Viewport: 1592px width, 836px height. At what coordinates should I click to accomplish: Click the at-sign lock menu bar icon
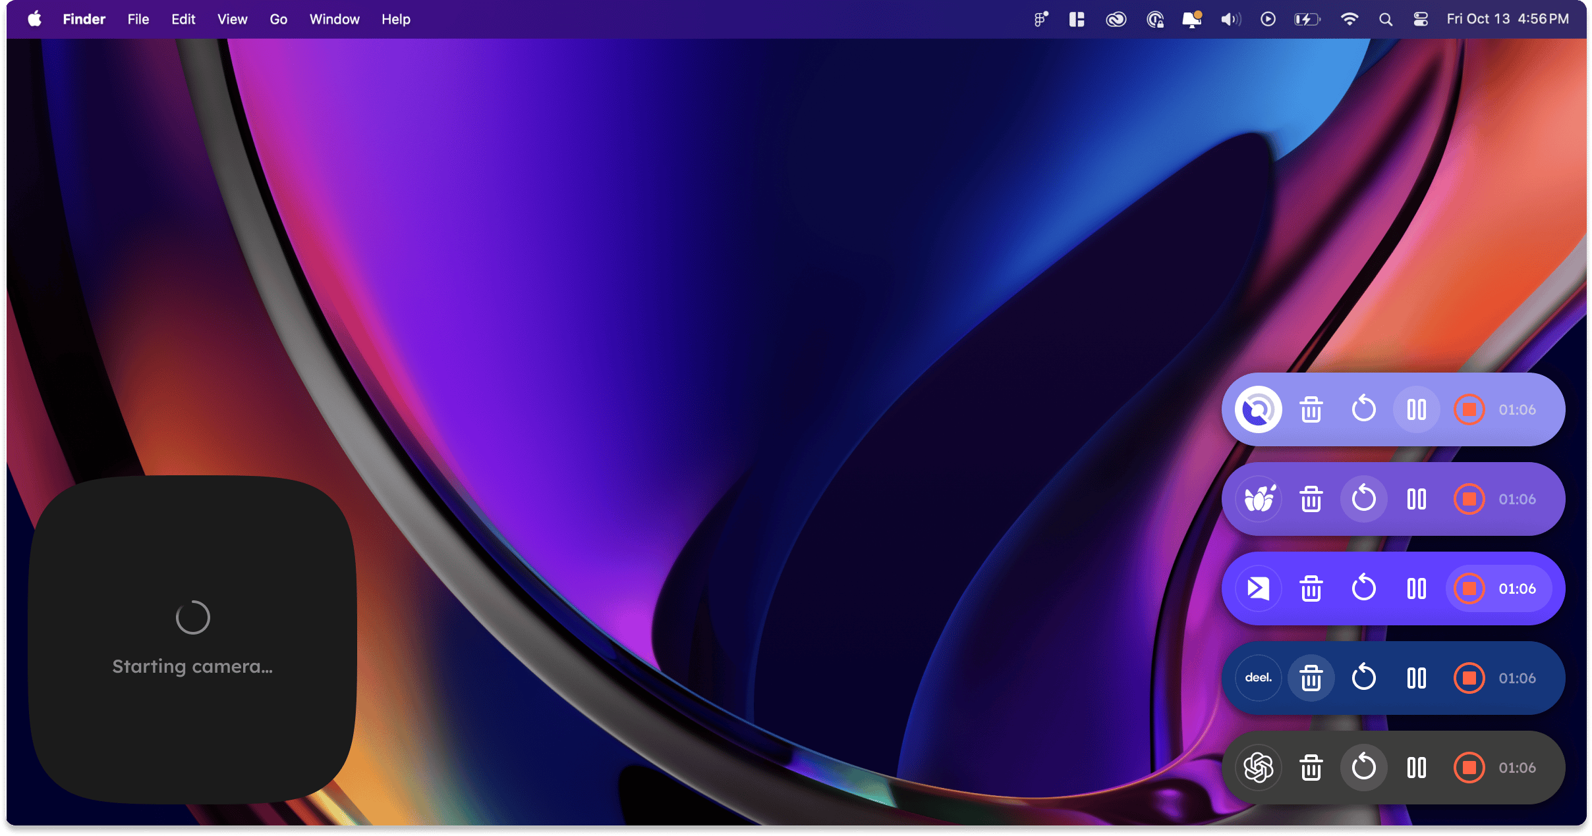click(x=1154, y=19)
